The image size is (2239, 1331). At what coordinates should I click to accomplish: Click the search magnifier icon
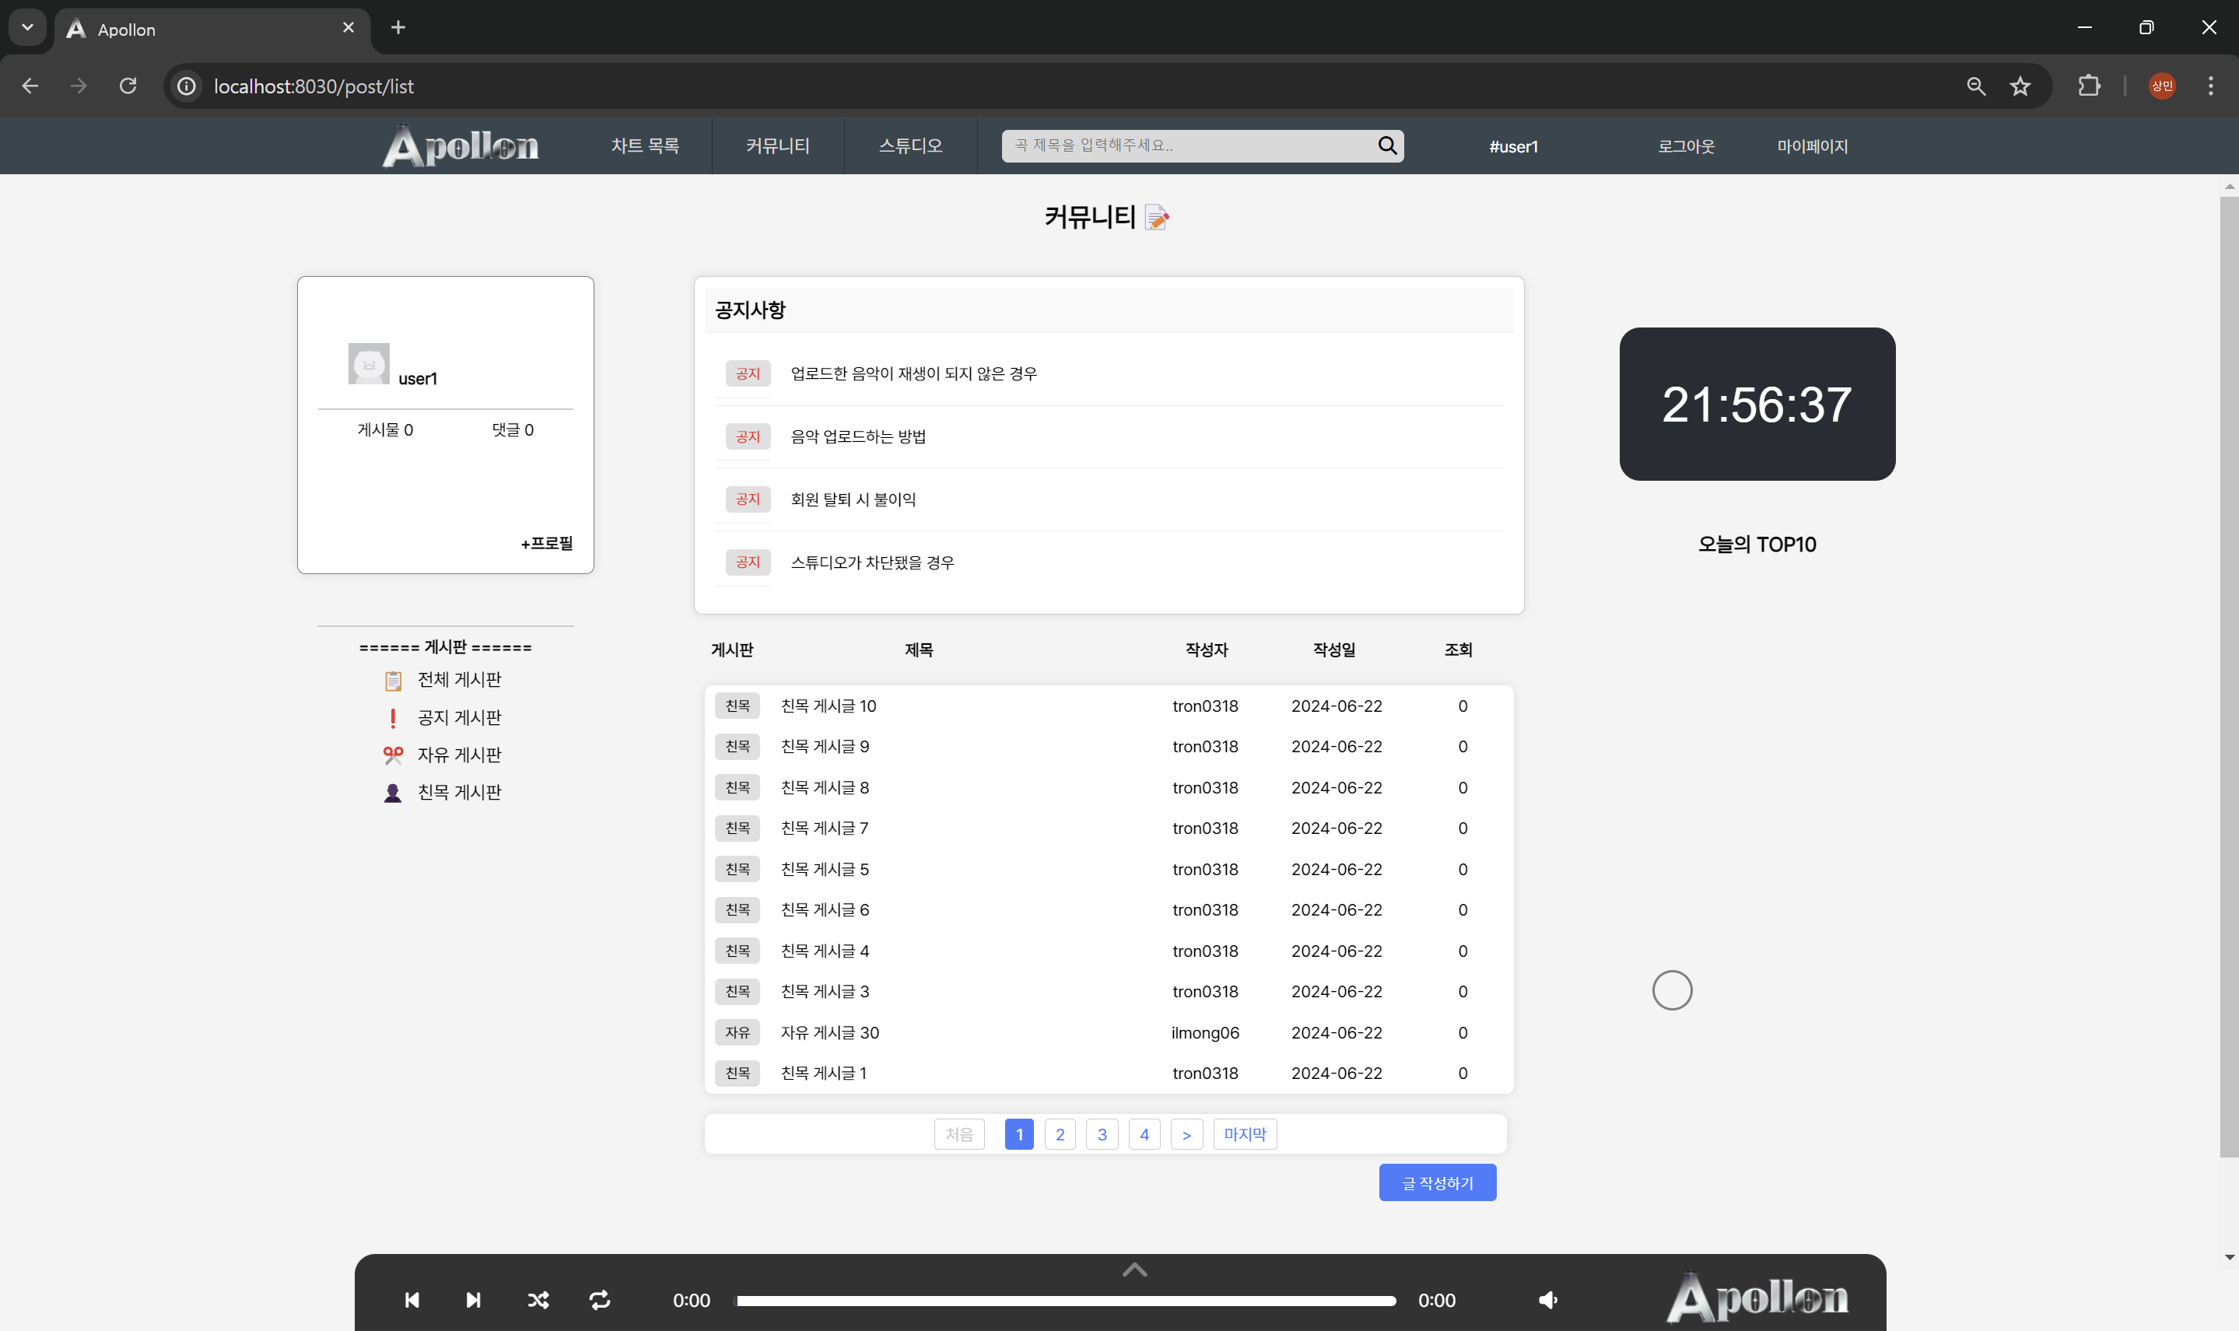click(1386, 145)
